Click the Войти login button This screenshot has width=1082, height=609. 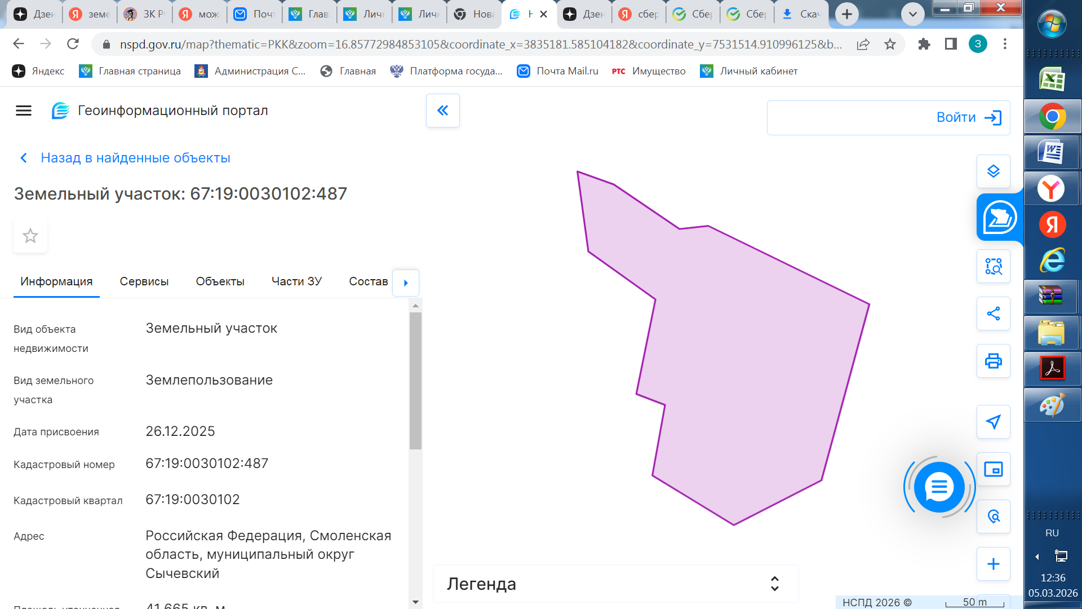(x=968, y=117)
